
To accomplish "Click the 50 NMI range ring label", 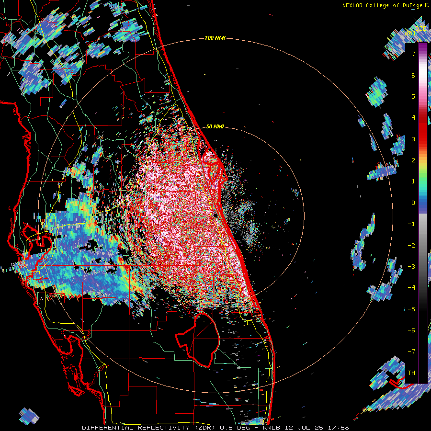I will pyautogui.click(x=215, y=126).
